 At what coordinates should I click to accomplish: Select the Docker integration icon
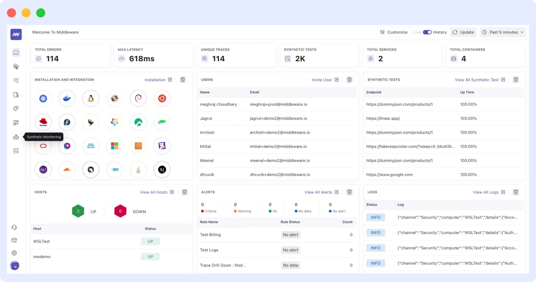point(67,99)
